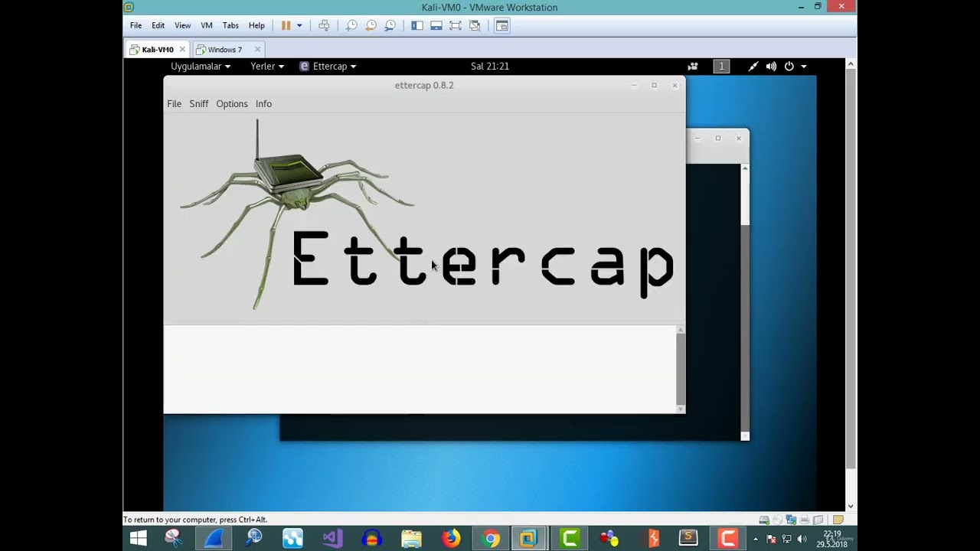
Task: Open VMware's Tabs menu
Action: tap(230, 25)
